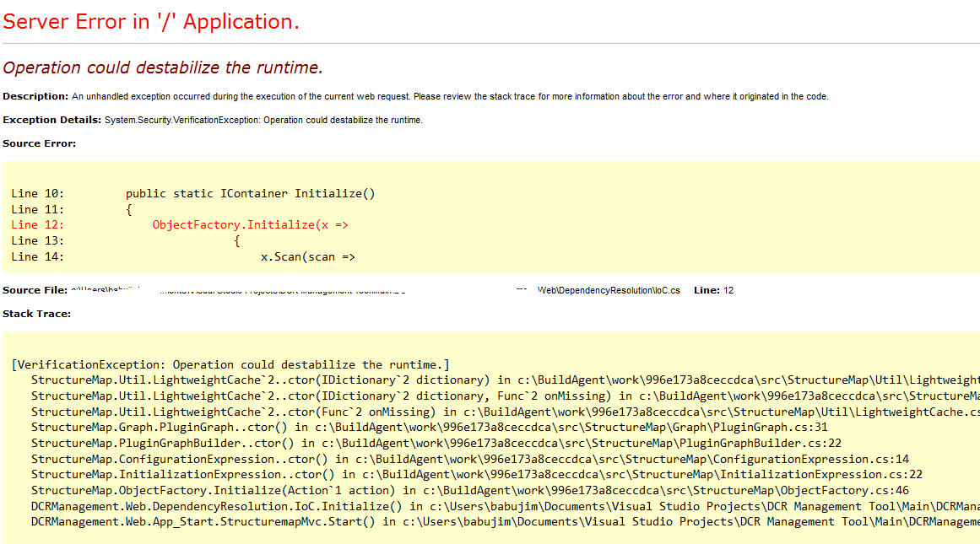Click the 'Source Error:' label
Image resolution: width=980 pixels, height=544 pixels.
(x=39, y=143)
